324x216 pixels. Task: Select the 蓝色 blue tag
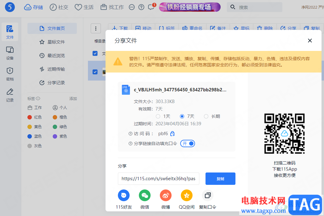35,136
